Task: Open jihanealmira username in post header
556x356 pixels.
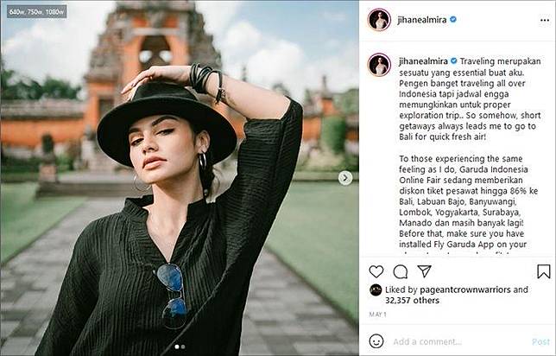Action: tap(421, 20)
